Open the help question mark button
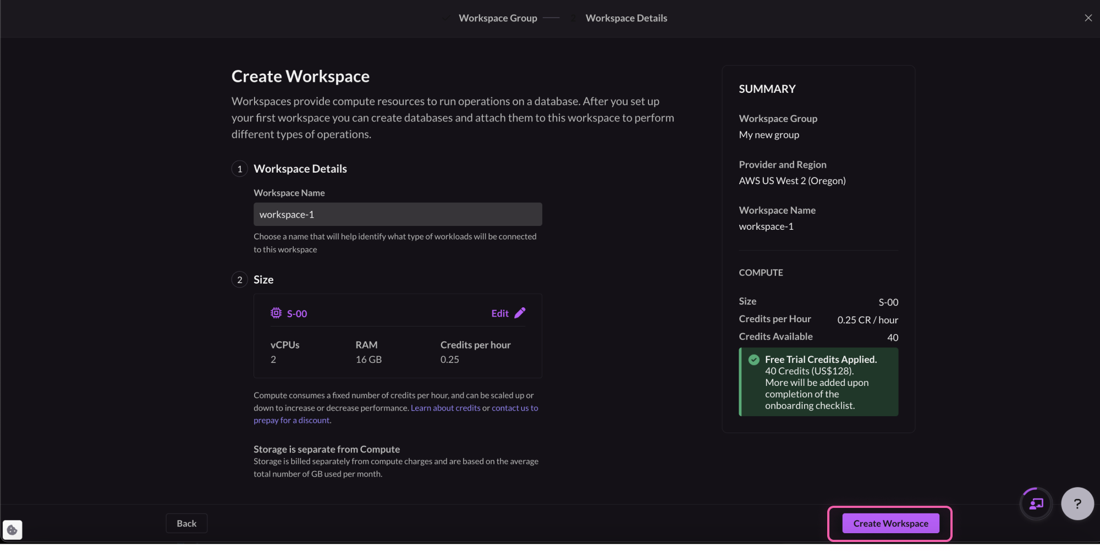The height and width of the screenshot is (553, 1100). tap(1077, 504)
